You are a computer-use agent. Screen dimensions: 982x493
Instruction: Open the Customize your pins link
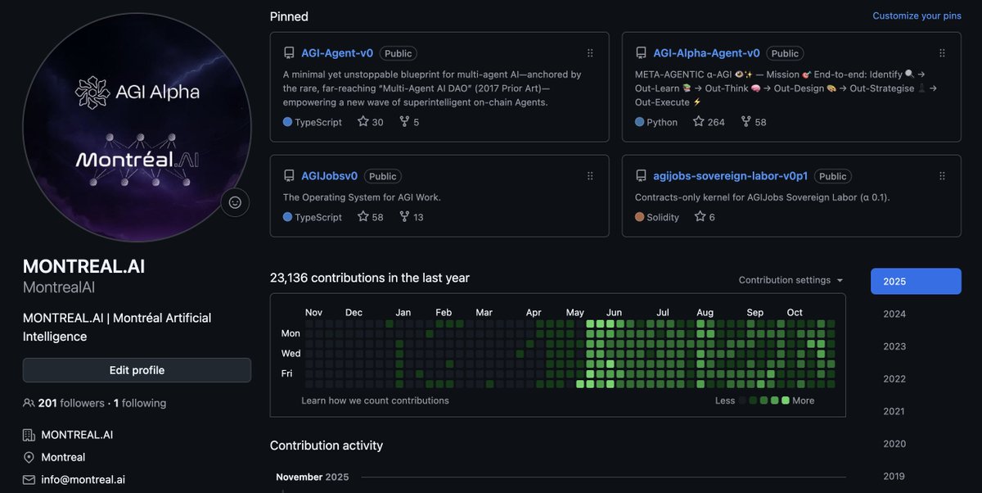click(917, 15)
